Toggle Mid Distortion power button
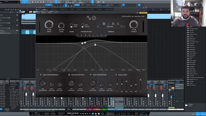This screenshot has width=206, height=116. pyautogui.click(x=69, y=75)
